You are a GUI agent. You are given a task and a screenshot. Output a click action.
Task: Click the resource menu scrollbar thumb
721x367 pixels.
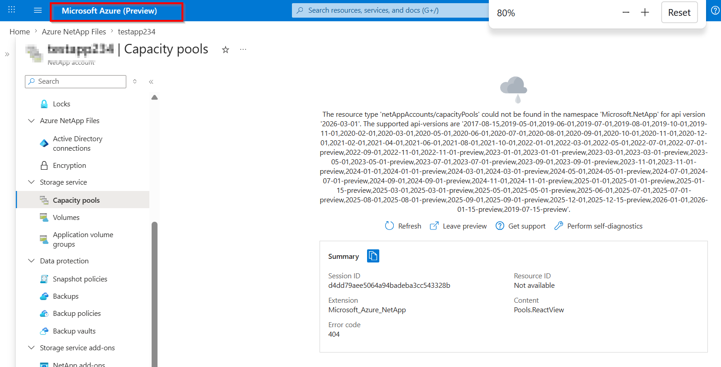pos(155,294)
